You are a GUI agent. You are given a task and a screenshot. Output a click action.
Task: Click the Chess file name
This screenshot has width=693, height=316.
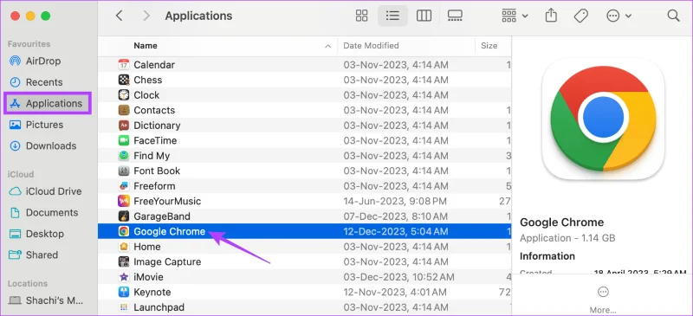click(x=147, y=80)
